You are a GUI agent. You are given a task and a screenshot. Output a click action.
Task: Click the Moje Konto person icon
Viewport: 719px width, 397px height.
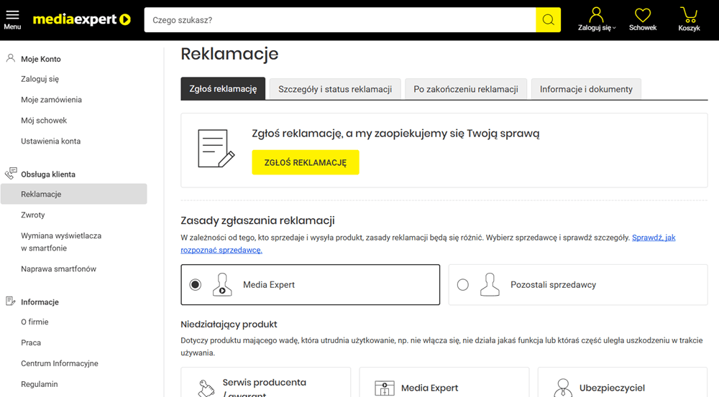pos(11,58)
